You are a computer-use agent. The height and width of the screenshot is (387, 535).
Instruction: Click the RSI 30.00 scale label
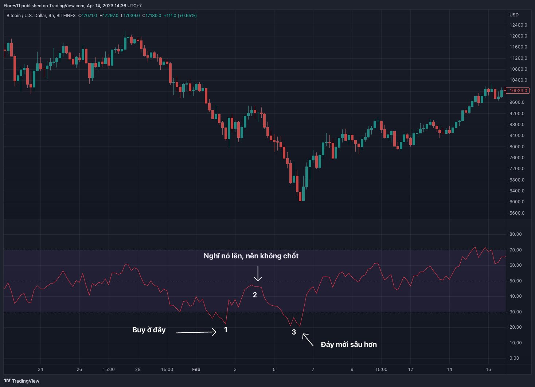516,312
